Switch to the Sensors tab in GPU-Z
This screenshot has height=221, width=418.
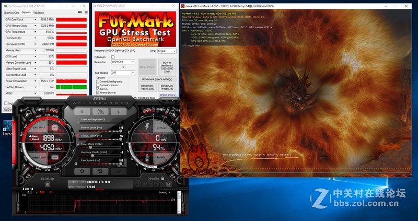pyautogui.click(x=26, y=12)
